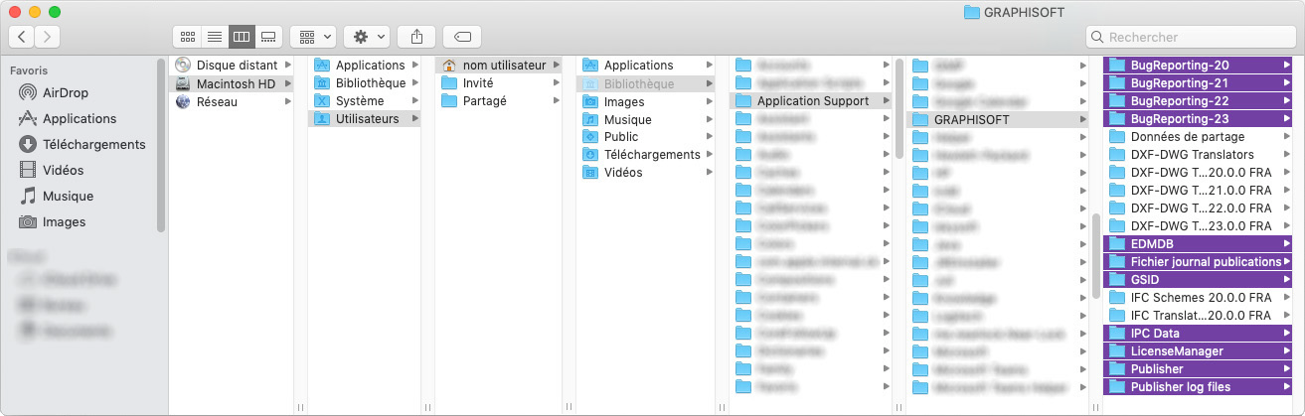Switch to gallery view mode

click(x=267, y=37)
